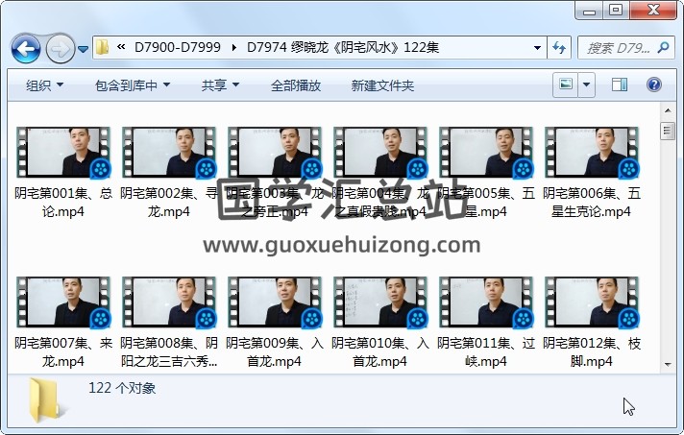Select video thumbnail 阴宅第011集、过峡.mp4

click(x=485, y=302)
